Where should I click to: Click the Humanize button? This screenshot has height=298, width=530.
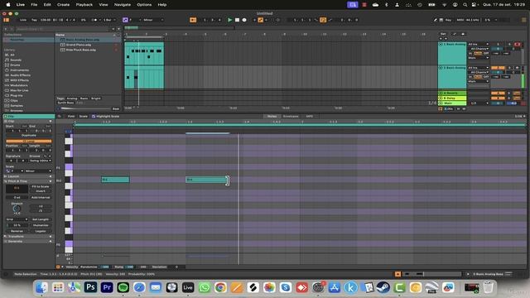click(x=41, y=225)
